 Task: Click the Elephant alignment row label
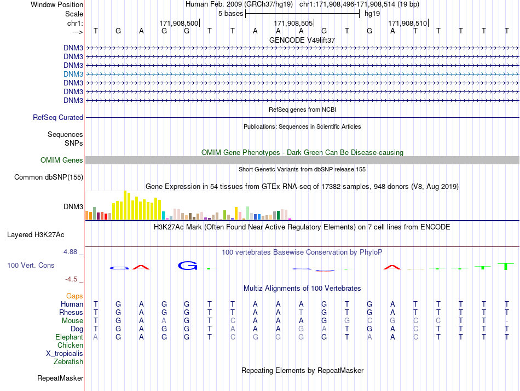[x=70, y=337]
